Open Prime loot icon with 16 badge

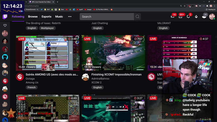(x=173, y=17)
